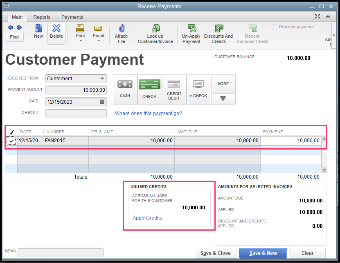Click Look up Customer/Invoice icon
This screenshot has width=340, height=263.
coord(155,33)
